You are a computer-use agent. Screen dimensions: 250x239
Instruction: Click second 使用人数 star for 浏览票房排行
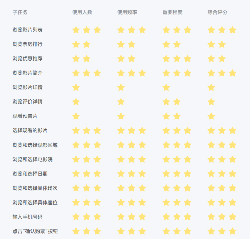click(x=87, y=44)
